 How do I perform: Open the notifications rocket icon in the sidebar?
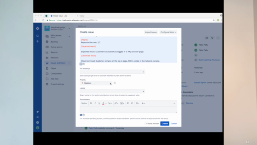tap(37, 112)
